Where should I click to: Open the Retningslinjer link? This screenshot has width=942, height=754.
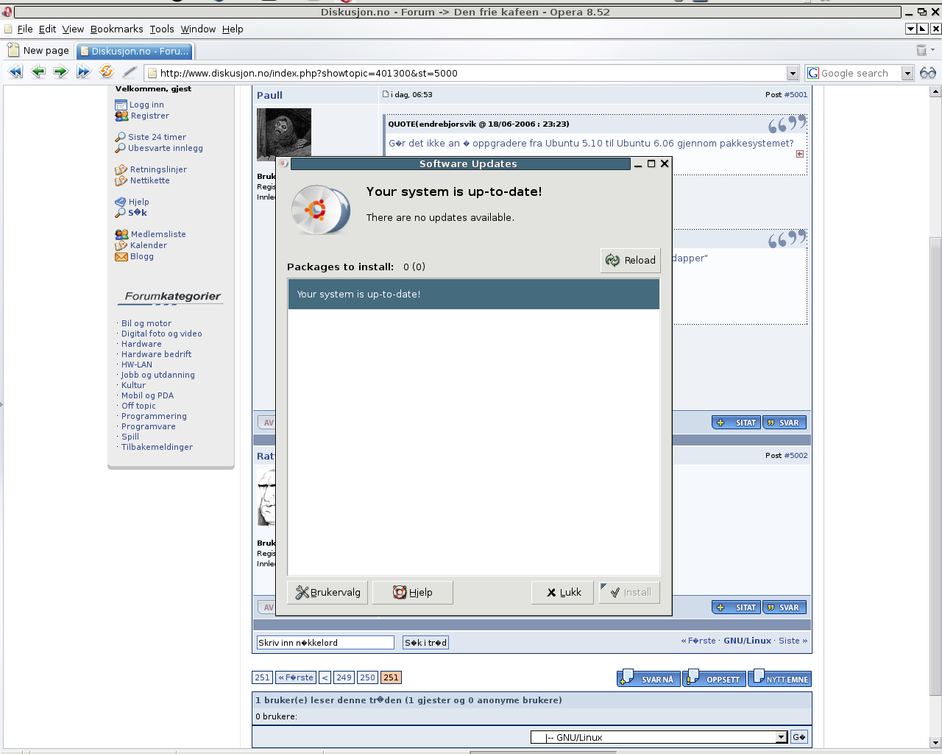click(x=158, y=169)
